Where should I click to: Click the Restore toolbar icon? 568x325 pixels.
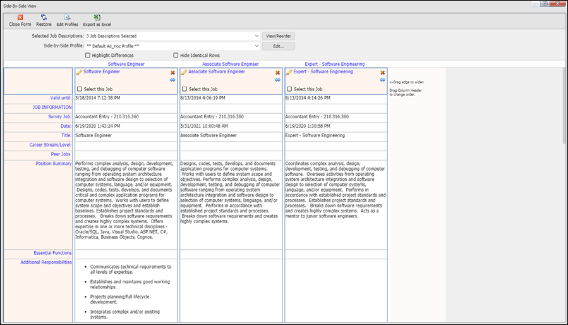[x=44, y=18]
